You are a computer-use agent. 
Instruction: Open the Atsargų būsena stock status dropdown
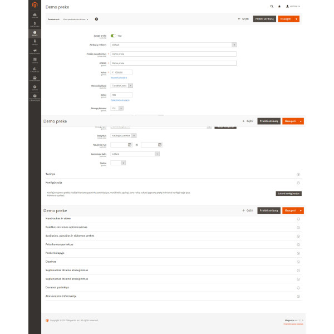pyautogui.click(x=117, y=108)
